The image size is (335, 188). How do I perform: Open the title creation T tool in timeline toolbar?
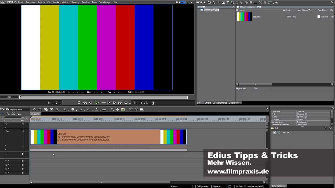click(x=112, y=109)
